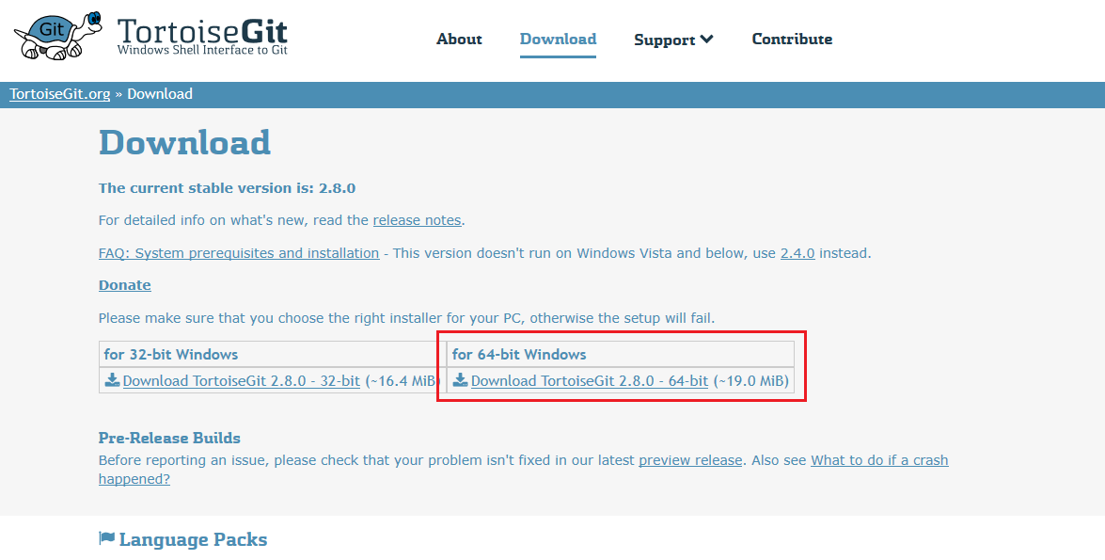Open the 2.4.0 version link
This screenshot has height=560, width=1105.
[797, 252]
